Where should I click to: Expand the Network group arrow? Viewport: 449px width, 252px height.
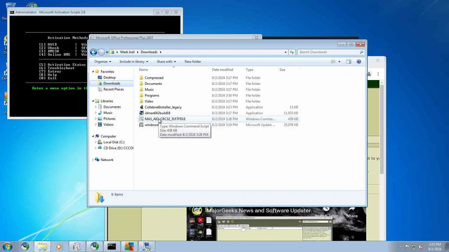pos(93,160)
